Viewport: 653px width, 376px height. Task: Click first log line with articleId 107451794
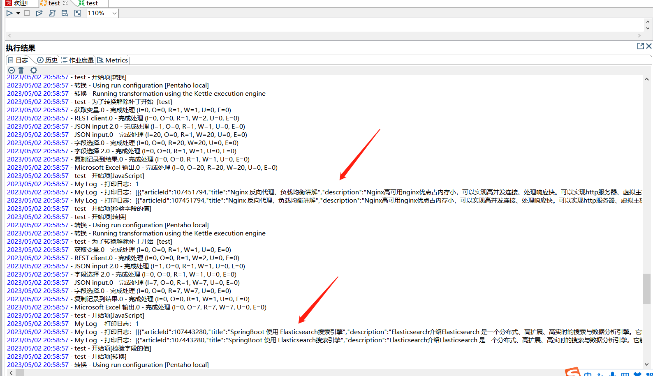point(325,192)
